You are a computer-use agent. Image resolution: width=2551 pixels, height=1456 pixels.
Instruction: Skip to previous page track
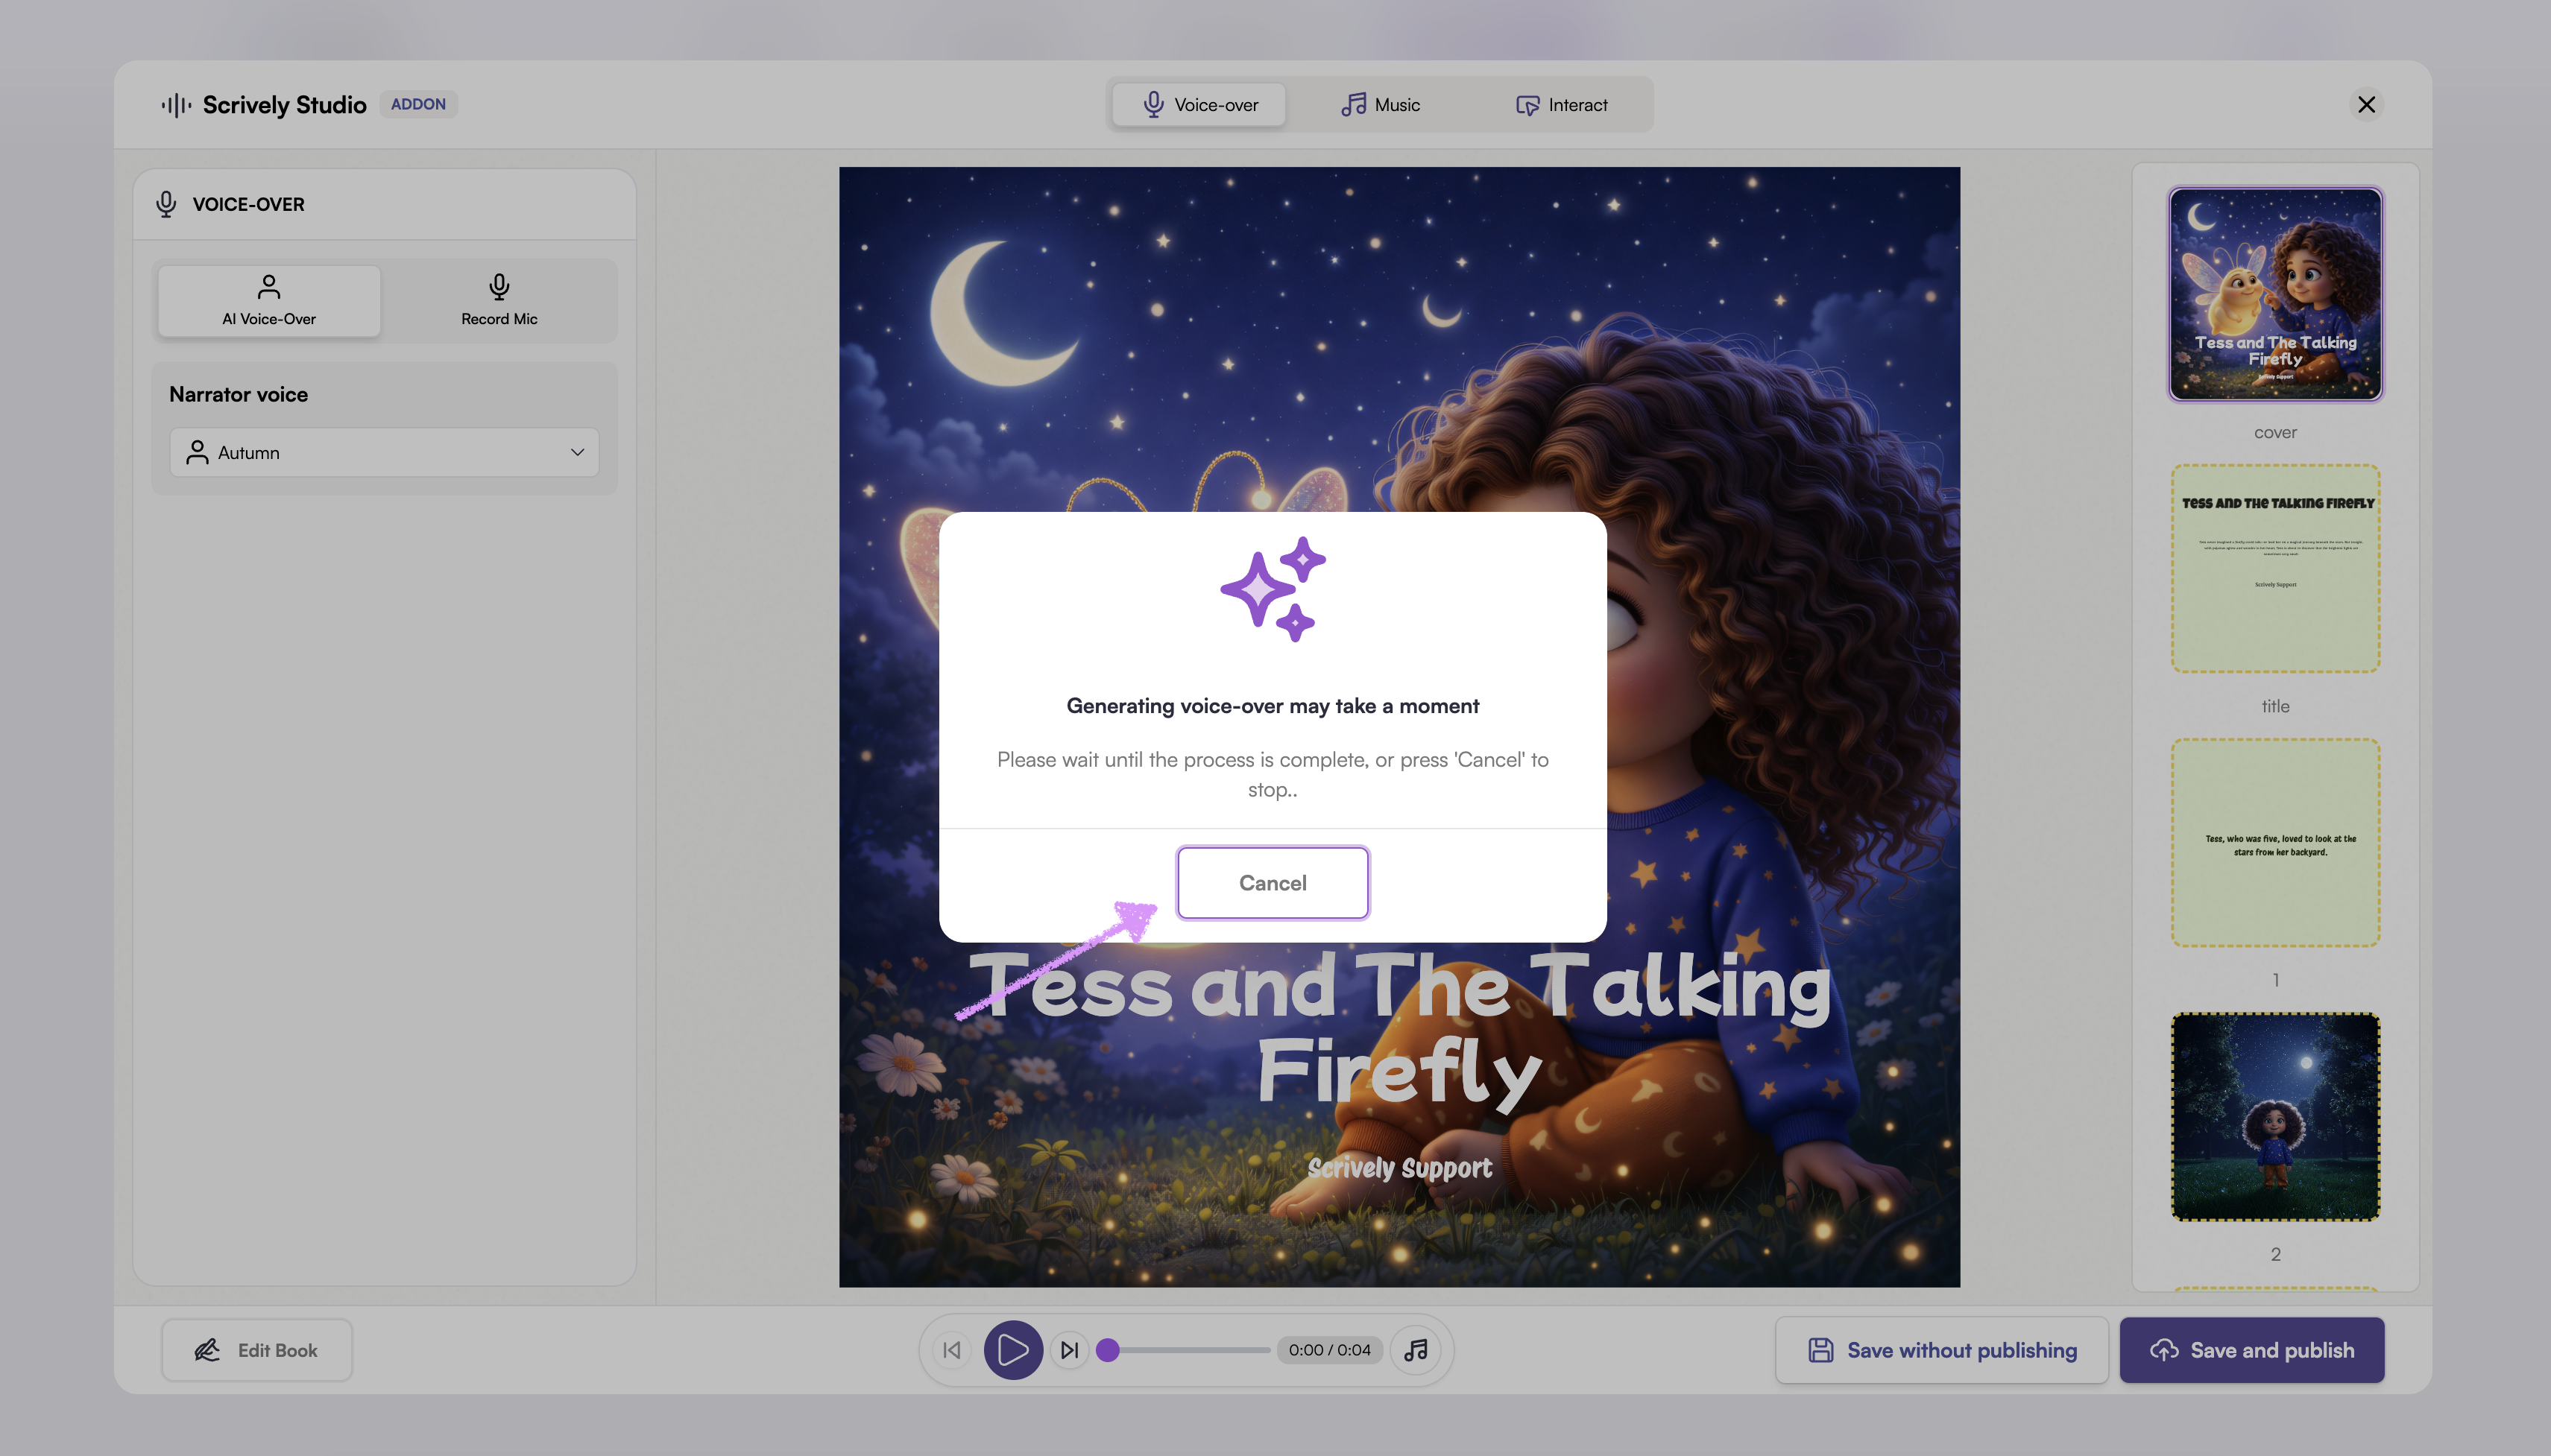coord(951,1350)
